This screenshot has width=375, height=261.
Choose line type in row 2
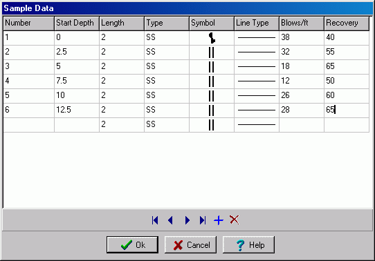pyautogui.click(x=257, y=52)
